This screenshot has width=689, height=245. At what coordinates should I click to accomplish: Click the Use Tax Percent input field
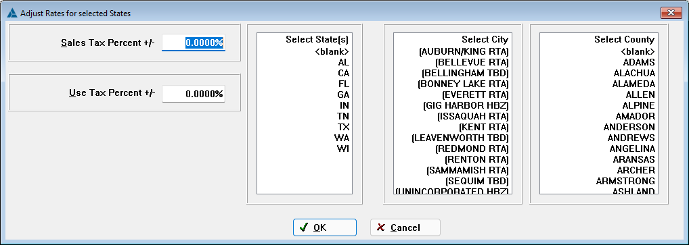point(194,94)
